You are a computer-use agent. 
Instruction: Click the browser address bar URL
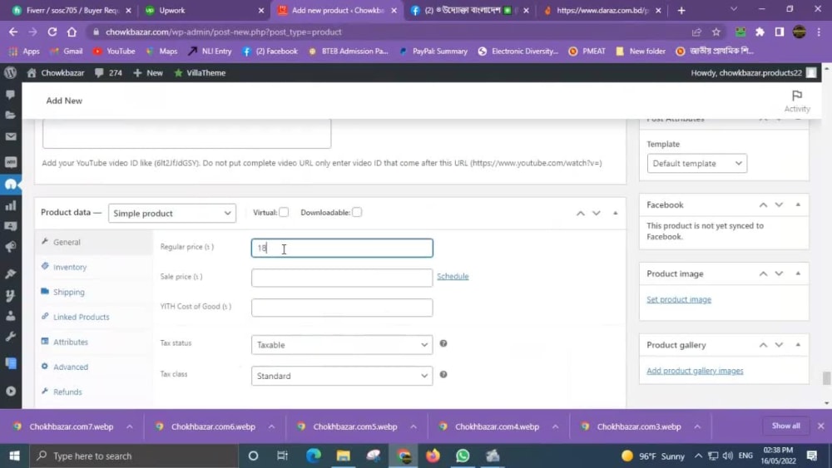click(223, 32)
